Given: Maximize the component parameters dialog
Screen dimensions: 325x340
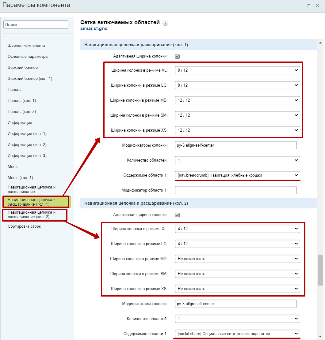Looking at the screenshot, I should tap(309, 6).
